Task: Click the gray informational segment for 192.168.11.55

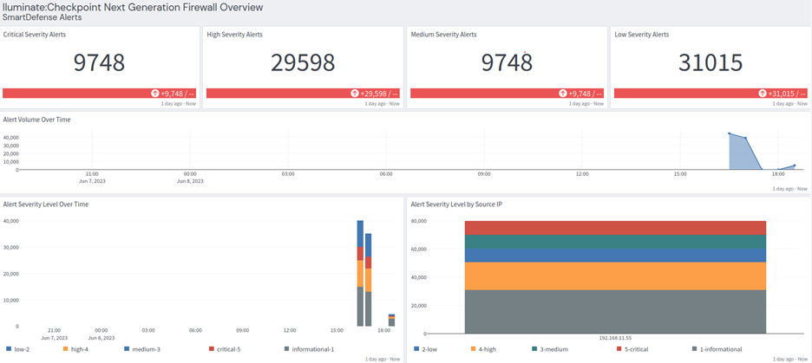Action: [x=614, y=311]
